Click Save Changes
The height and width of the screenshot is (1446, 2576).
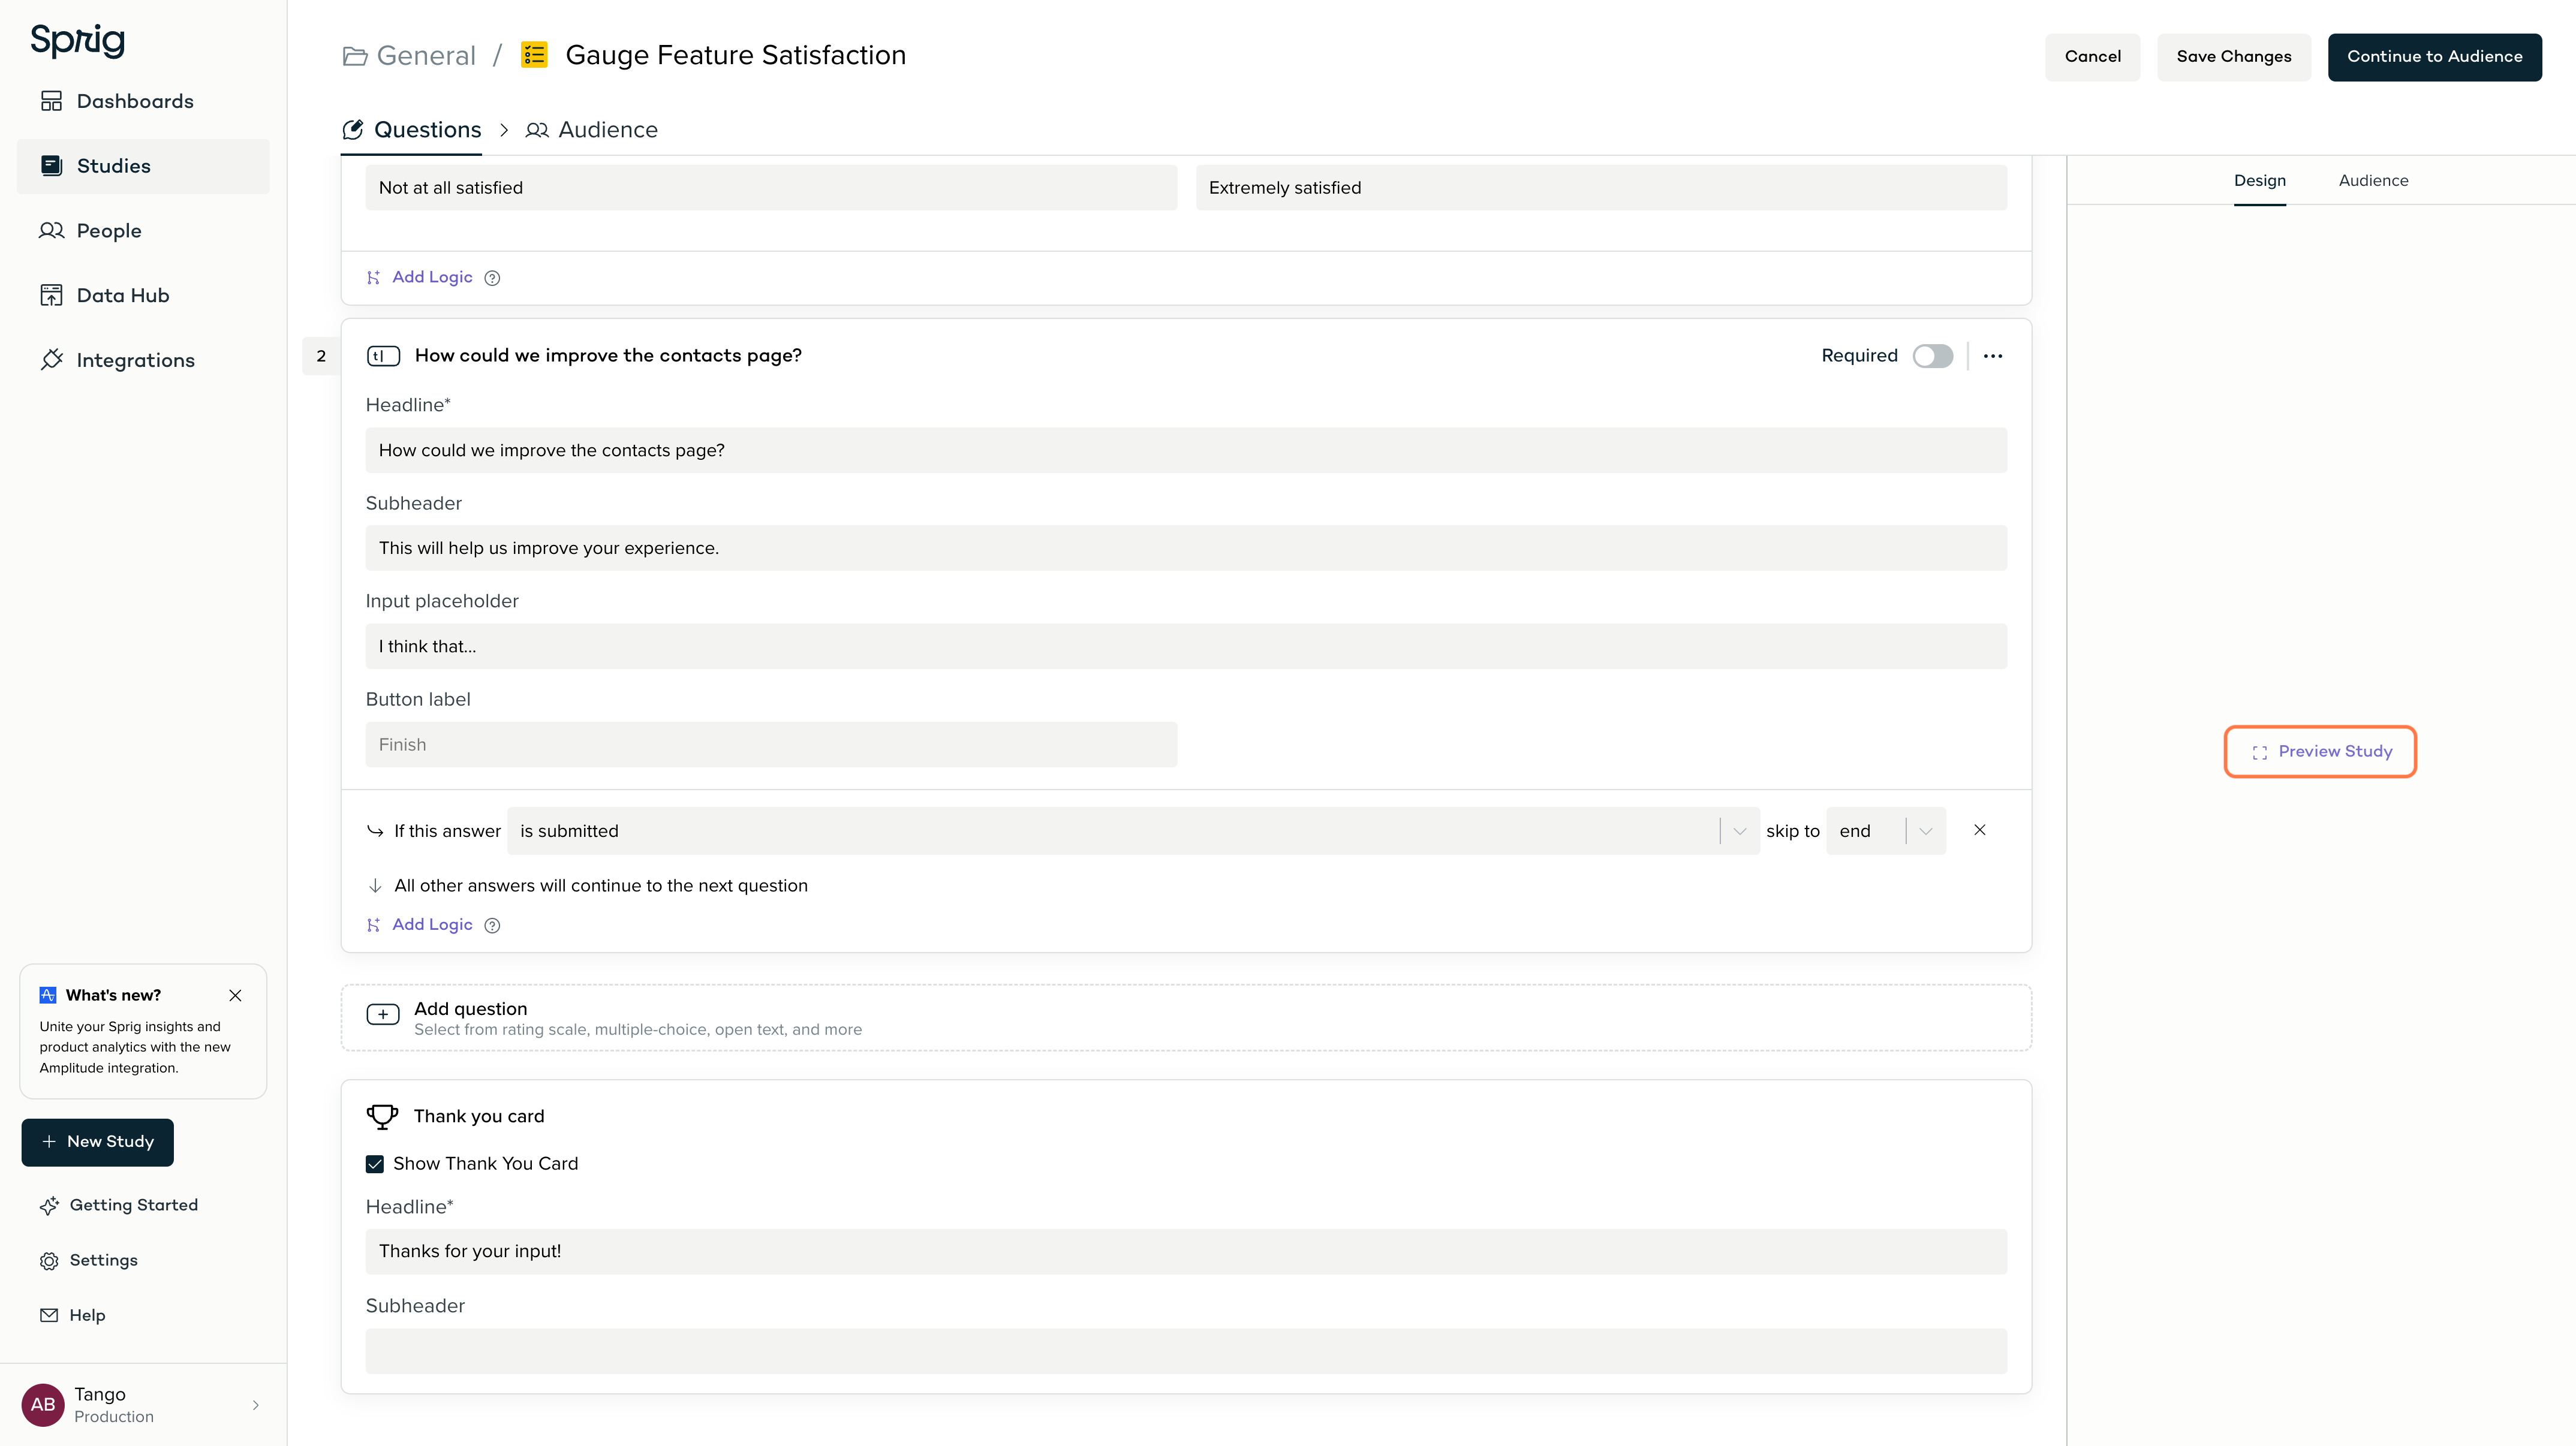click(x=2233, y=57)
